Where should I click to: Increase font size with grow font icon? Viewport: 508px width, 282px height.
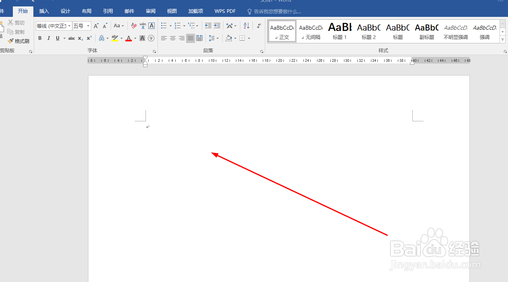pos(96,26)
